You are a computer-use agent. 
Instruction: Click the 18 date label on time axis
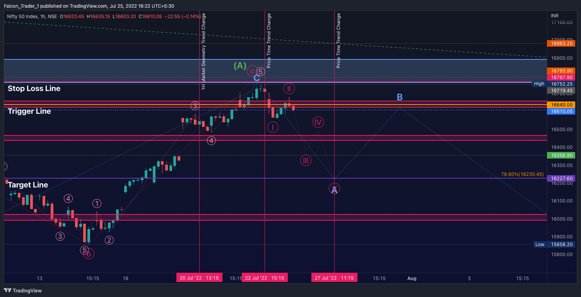[125, 278]
